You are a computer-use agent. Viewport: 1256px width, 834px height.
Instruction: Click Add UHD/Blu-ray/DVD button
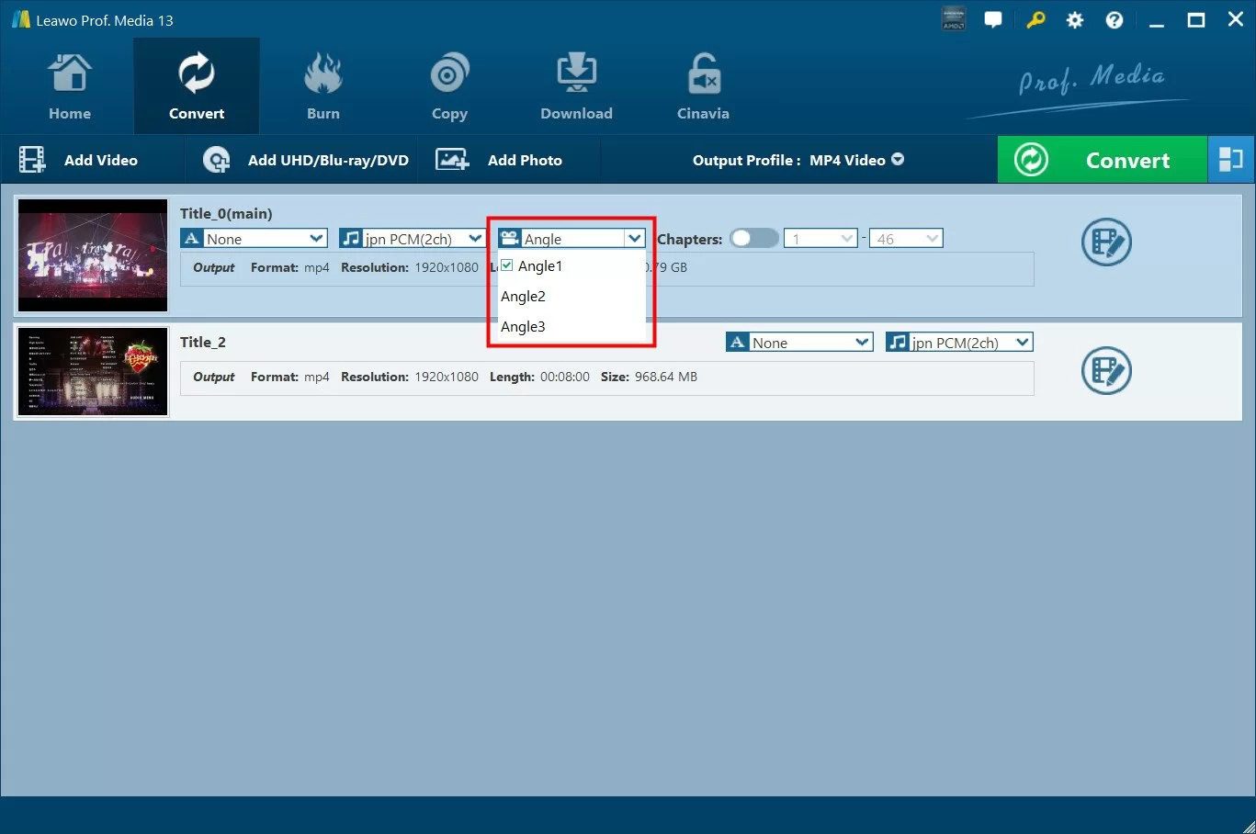(306, 160)
